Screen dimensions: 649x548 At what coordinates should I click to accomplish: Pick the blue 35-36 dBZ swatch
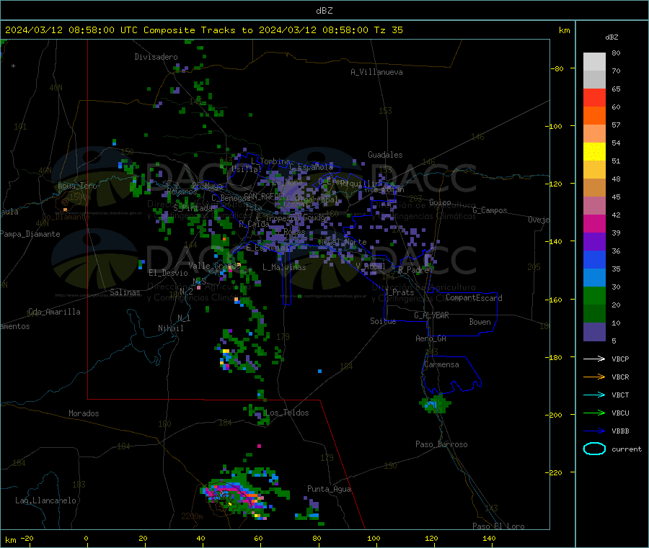(594, 260)
